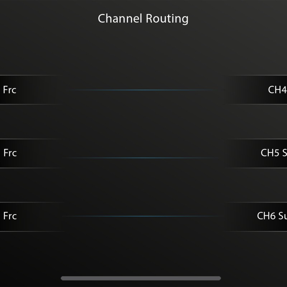Image resolution: width=287 pixels, height=287 pixels.
Task: Edit the CH5 S destination label
Action: click(273, 153)
